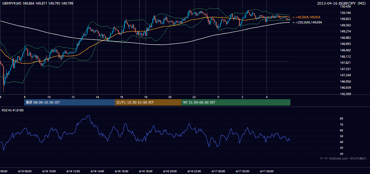Click price axis value 150.436
Screen dimensions: 370x174
coord(346,7)
